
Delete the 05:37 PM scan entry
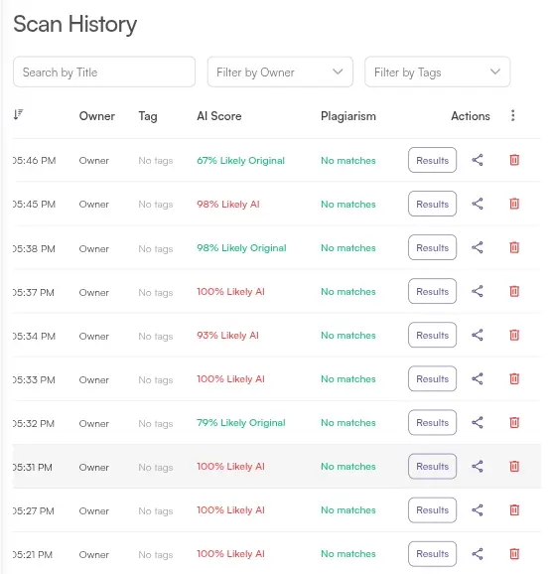[514, 291]
